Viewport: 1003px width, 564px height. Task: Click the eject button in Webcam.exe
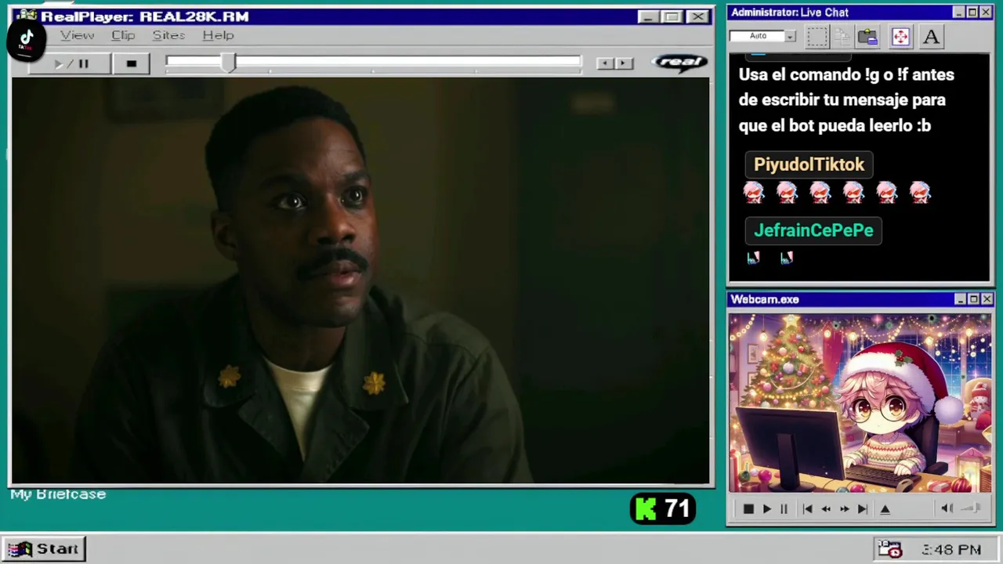pyautogui.click(x=885, y=509)
